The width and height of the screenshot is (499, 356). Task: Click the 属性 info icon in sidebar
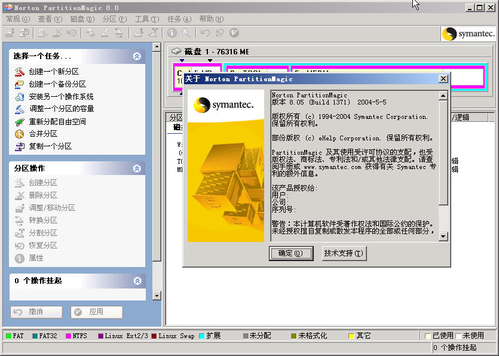(19, 258)
